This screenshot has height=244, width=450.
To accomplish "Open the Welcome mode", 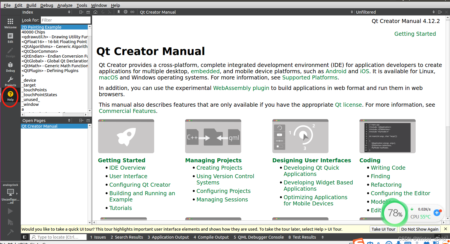I will (x=10, y=24).
